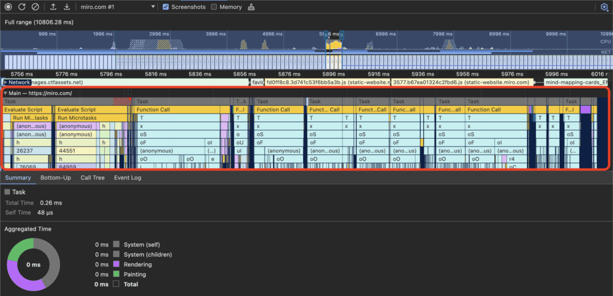This screenshot has height=296, width=613.
Task: Collapse the Main thread track
Action: [5, 93]
